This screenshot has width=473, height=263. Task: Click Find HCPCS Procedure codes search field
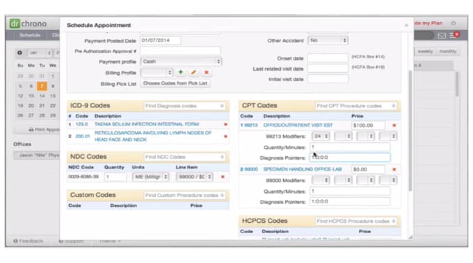356,221
